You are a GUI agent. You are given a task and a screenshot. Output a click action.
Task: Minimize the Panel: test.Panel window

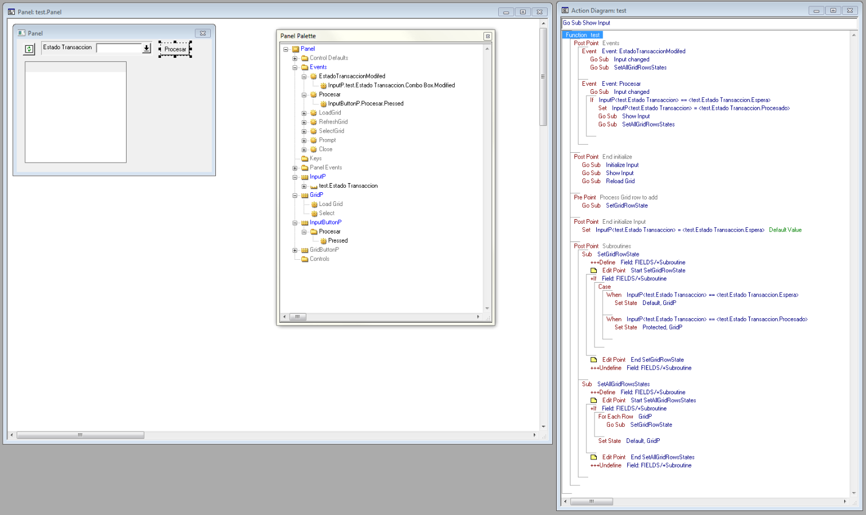506,11
